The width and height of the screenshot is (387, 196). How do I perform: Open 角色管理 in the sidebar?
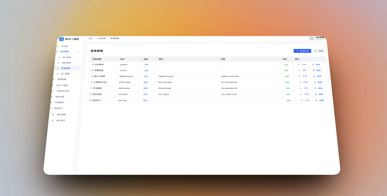click(64, 63)
